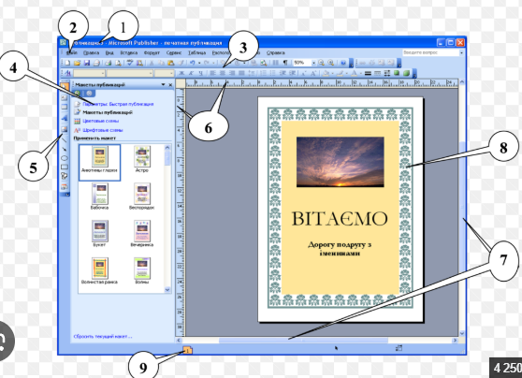Select the Insert Table tool
The width and height of the screenshot is (522, 378).
pyautogui.click(x=65, y=107)
